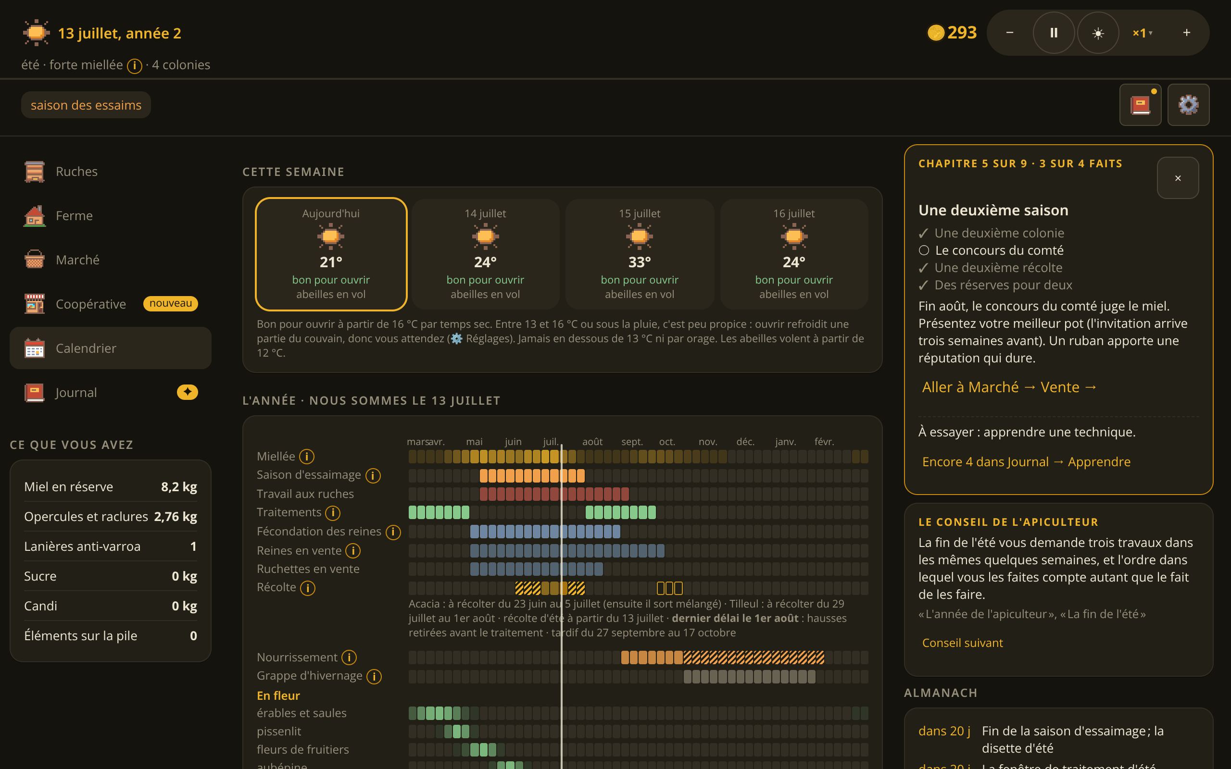Select the Aujourd'hui weather card
The width and height of the screenshot is (1231, 769).
[331, 254]
